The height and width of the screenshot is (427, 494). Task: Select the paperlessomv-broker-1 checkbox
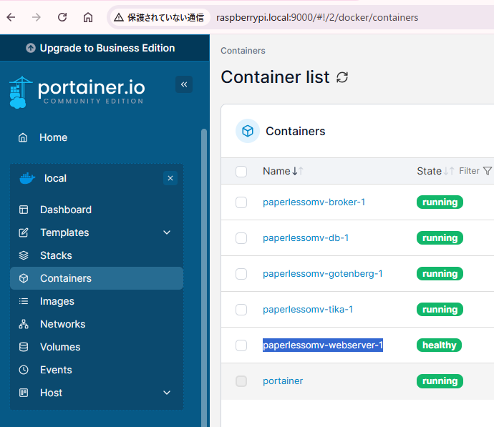(241, 202)
